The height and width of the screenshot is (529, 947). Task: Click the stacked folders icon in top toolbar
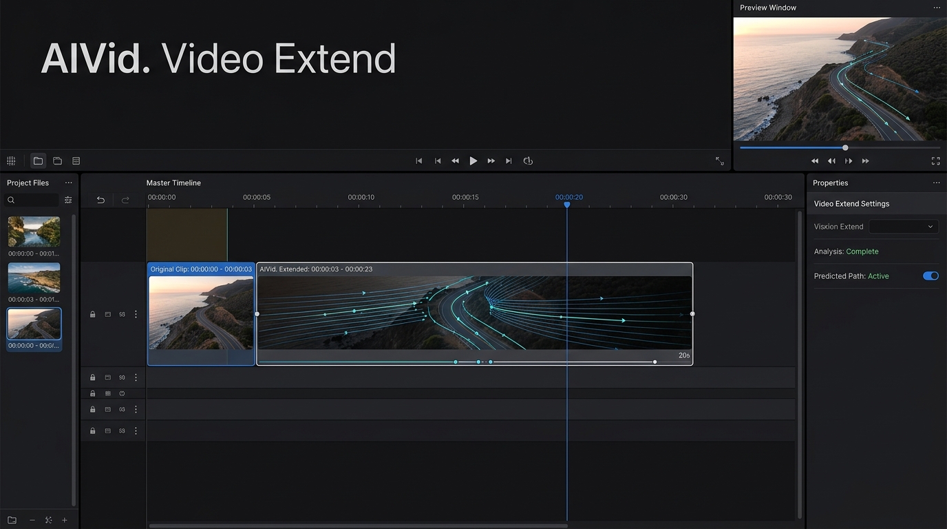(57, 160)
